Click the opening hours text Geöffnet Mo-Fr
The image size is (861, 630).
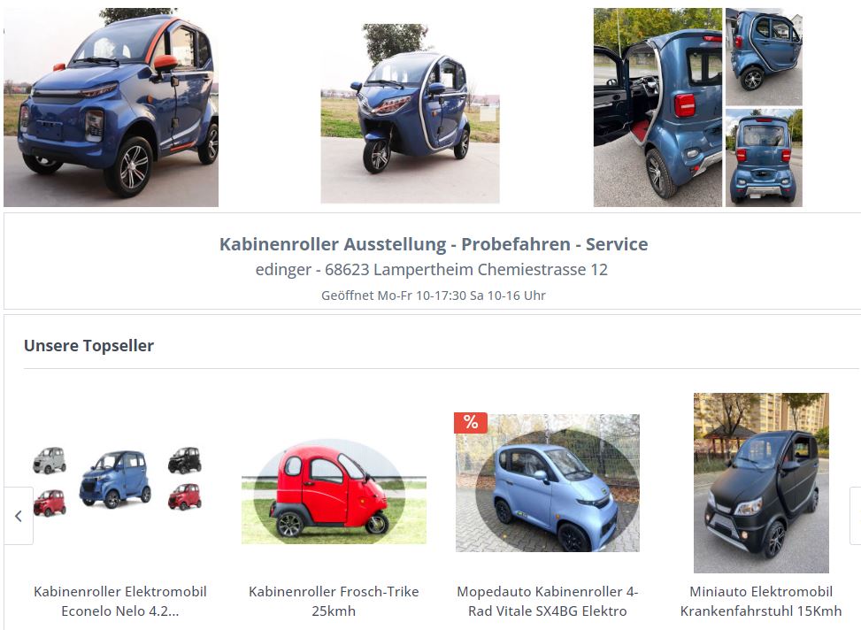[434, 296]
